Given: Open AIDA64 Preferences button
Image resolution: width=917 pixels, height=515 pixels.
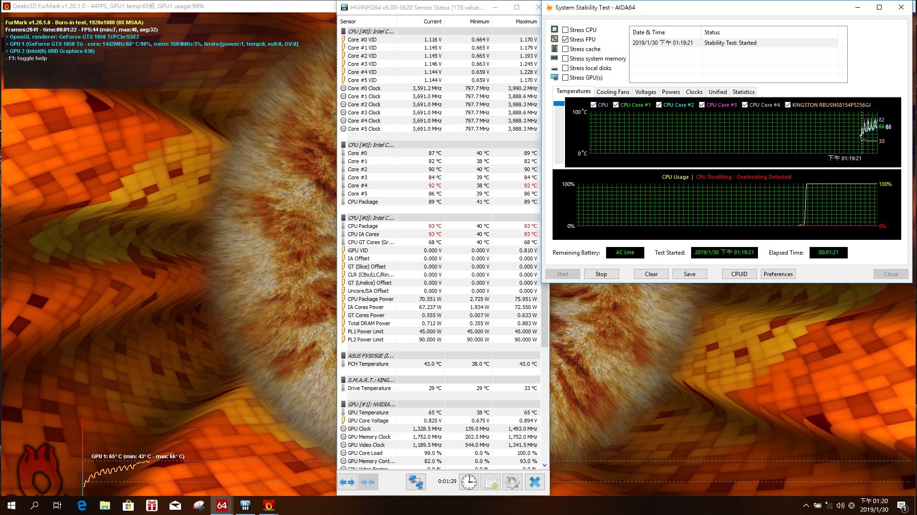Looking at the screenshot, I should (x=778, y=274).
